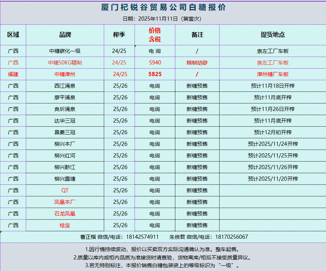This screenshot has width=326, height=271.
Task: Click the 预计11月26日开榨 cell
Action: point(272,109)
